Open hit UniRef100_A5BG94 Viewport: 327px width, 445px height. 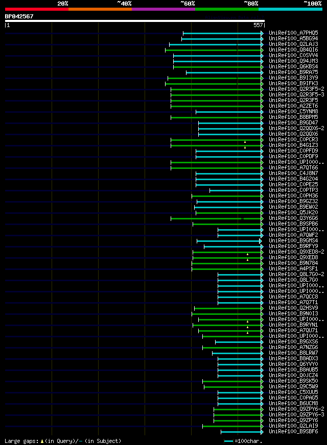pos(293,39)
